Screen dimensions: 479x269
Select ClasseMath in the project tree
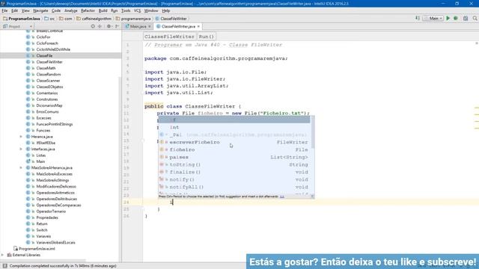tap(46, 68)
